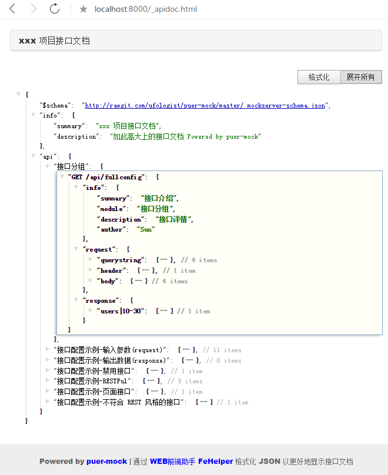Click the 格式化 button
388x475 pixels.
(319, 77)
